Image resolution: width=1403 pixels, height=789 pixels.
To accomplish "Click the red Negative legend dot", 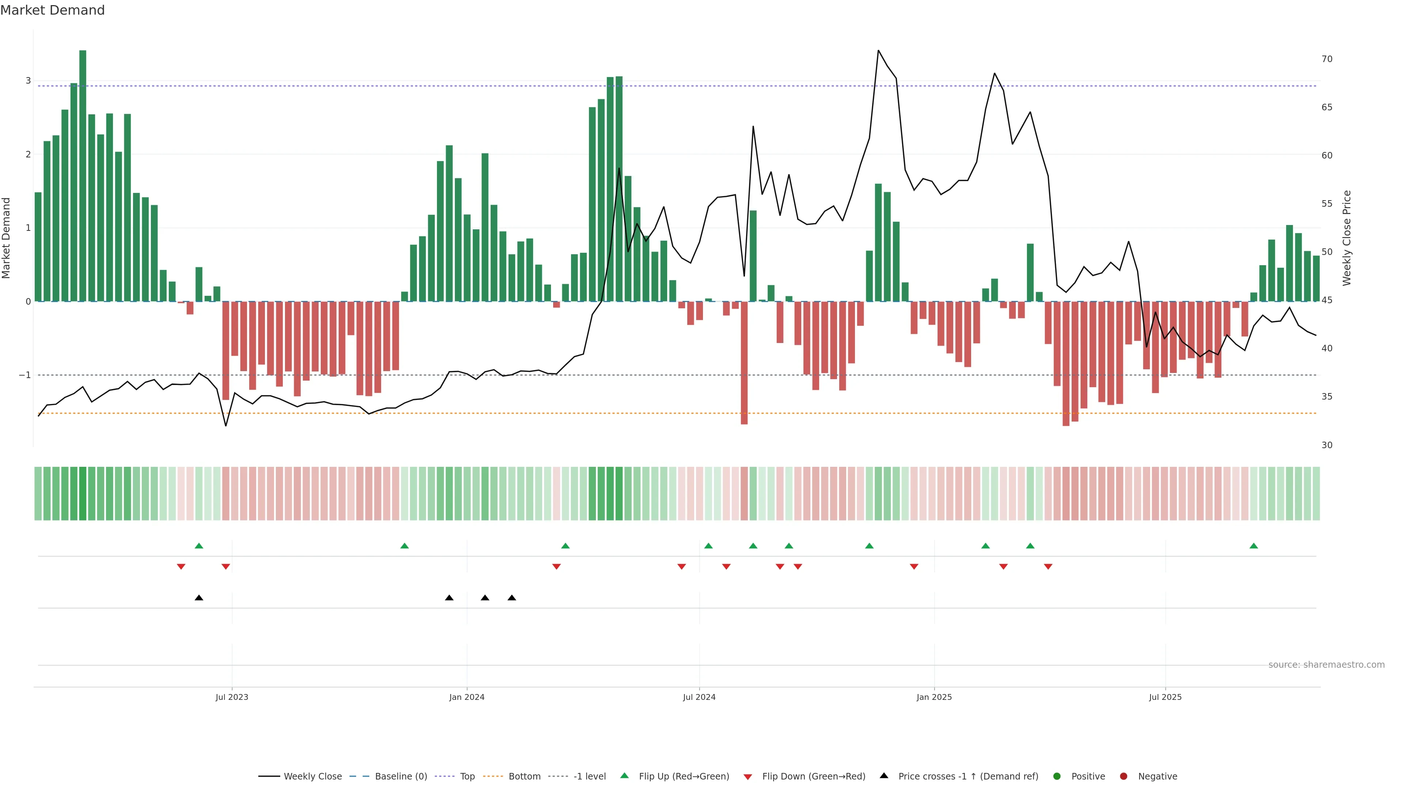I will click(1123, 777).
